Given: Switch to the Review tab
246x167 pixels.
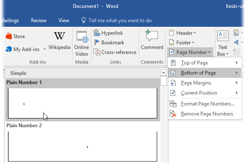Looking at the screenshot, I should tap(39, 21).
